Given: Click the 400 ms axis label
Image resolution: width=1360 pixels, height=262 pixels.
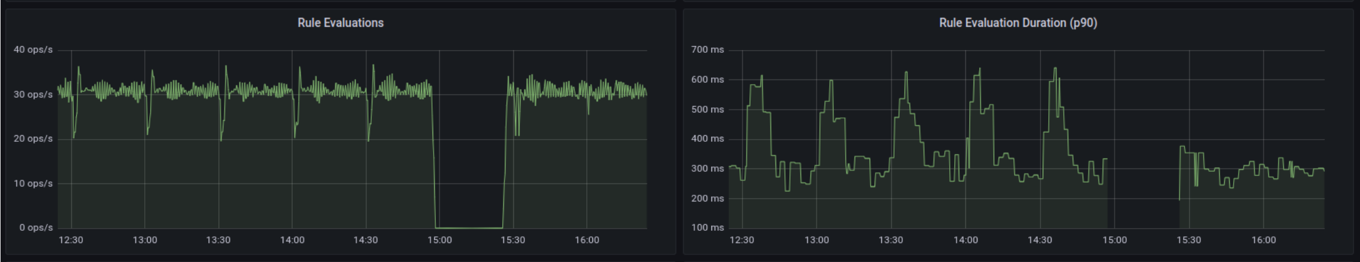Looking at the screenshot, I should 708,139.
